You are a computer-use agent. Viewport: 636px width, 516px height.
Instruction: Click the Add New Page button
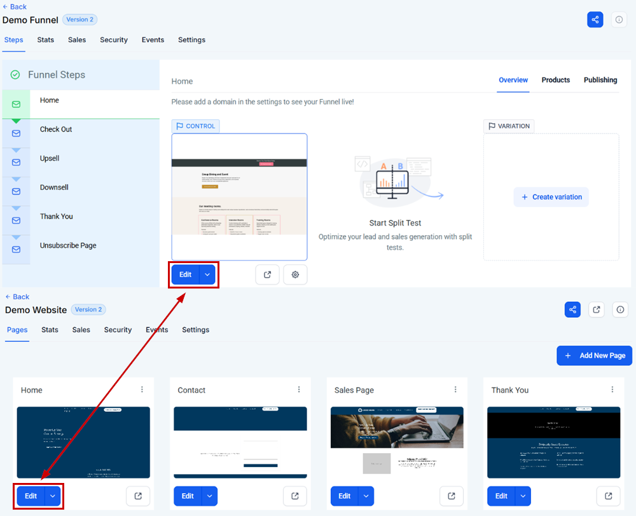coord(594,355)
